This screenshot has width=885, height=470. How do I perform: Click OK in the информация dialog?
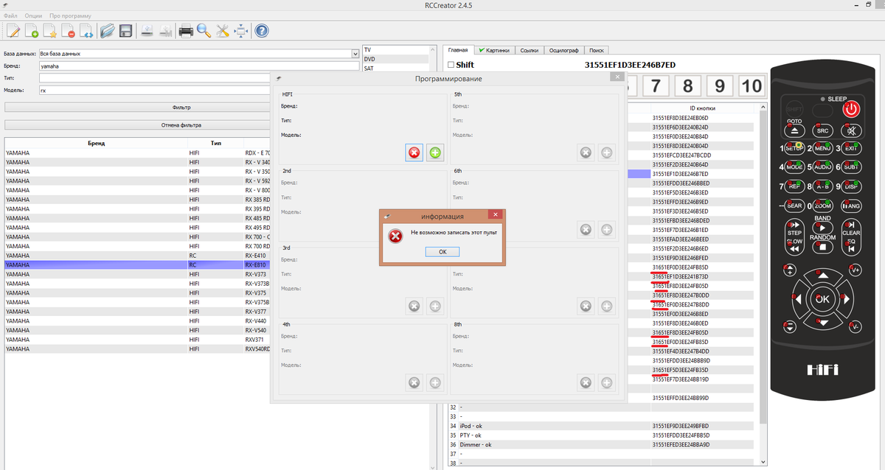coord(442,252)
